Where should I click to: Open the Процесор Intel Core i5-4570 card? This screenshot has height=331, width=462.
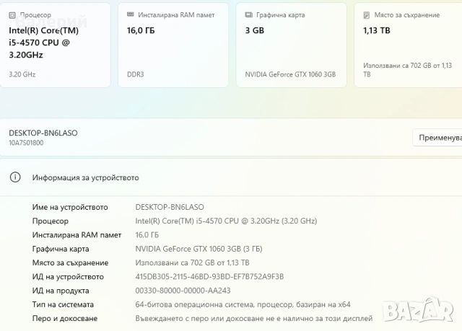[55, 45]
